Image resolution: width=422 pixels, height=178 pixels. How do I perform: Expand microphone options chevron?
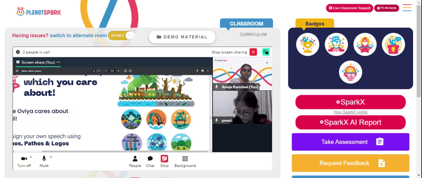(51, 157)
